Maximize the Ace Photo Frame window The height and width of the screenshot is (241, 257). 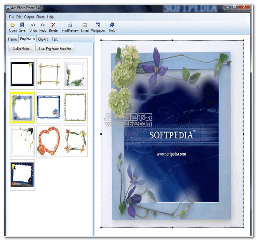(x=235, y=6)
